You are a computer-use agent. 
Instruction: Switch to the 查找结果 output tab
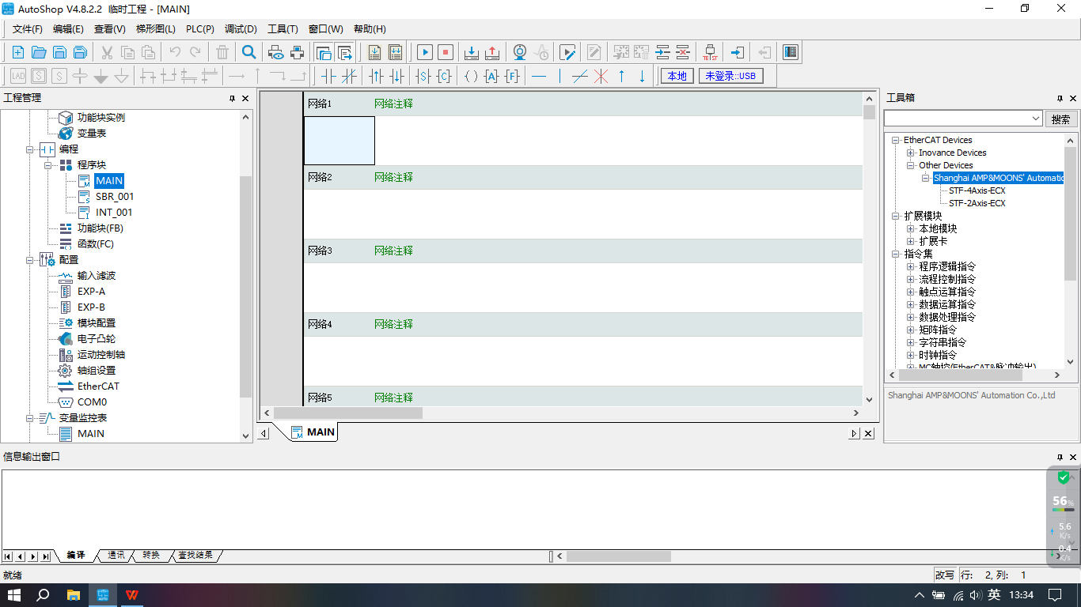(x=195, y=556)
